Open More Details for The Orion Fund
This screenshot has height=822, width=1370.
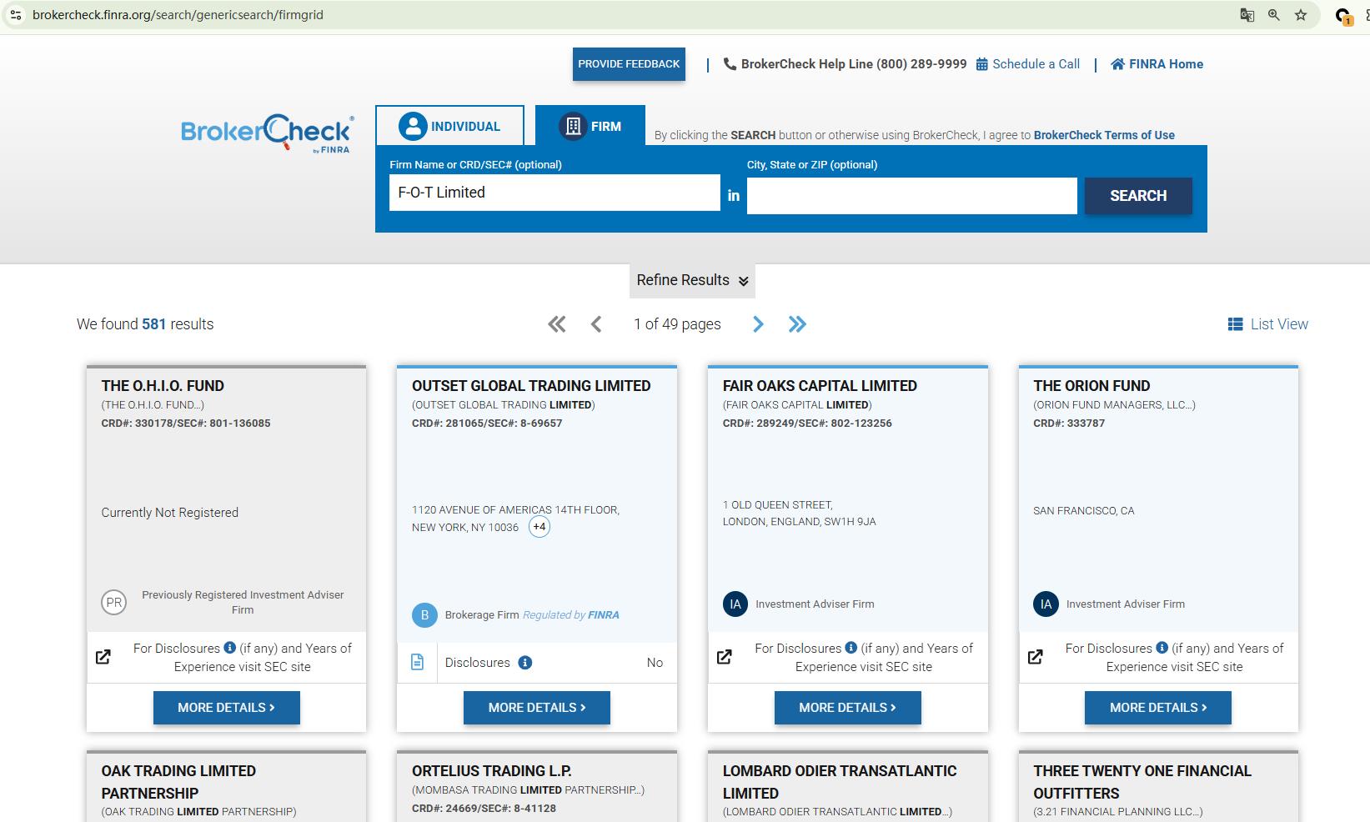[1157, 708]
